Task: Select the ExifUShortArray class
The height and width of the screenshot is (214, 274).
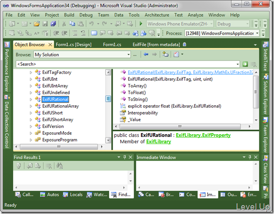Action: [57, 119]
